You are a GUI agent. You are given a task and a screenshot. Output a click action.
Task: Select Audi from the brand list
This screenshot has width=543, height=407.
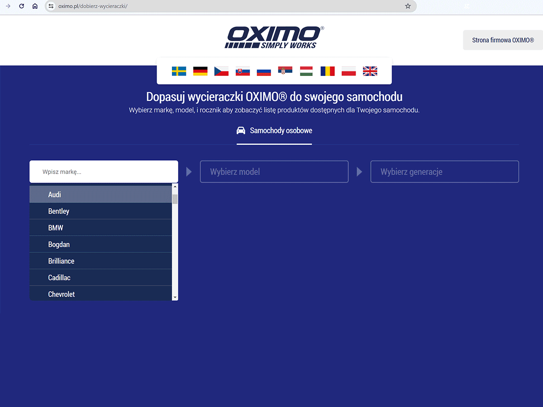(x=101, y=194)
